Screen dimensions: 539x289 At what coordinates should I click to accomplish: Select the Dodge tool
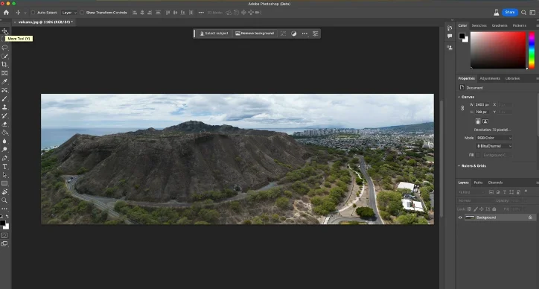click(4, 150)
